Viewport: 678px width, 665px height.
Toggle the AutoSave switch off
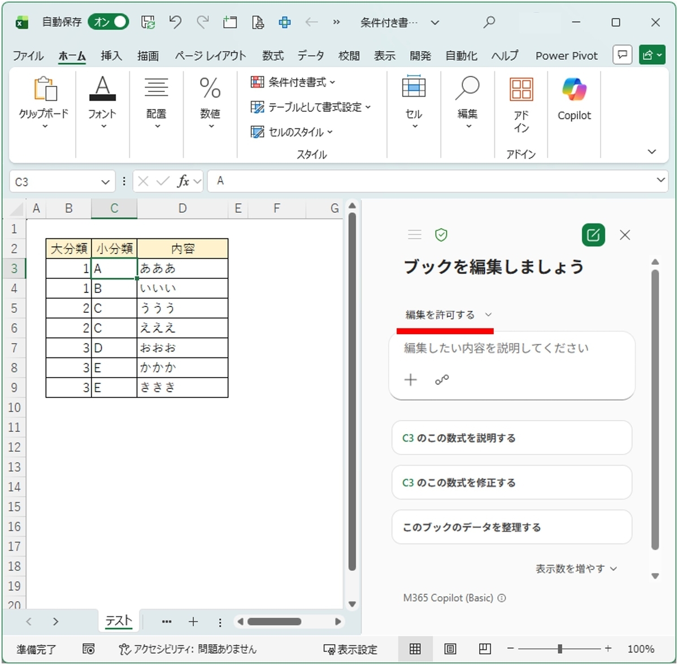click(108, 22)
